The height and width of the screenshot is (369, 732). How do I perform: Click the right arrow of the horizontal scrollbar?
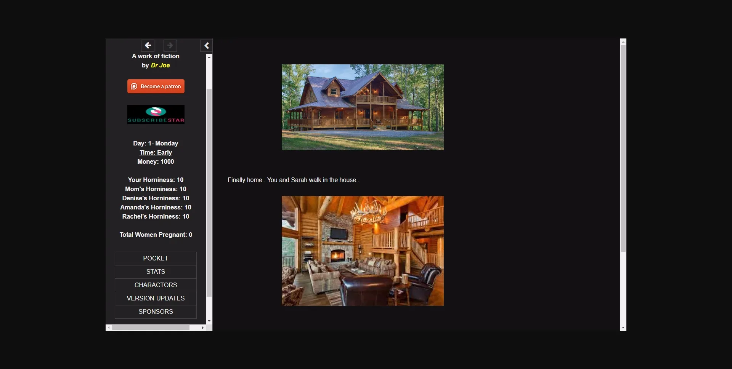click(x=202, y=327)
